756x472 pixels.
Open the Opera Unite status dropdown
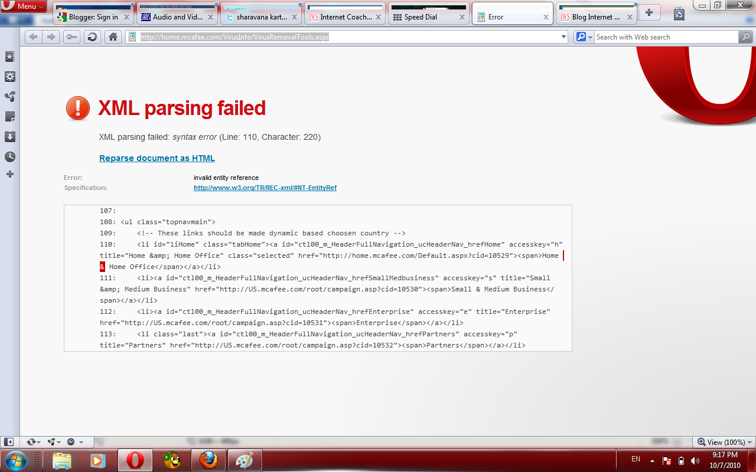(x=54, y=441)
